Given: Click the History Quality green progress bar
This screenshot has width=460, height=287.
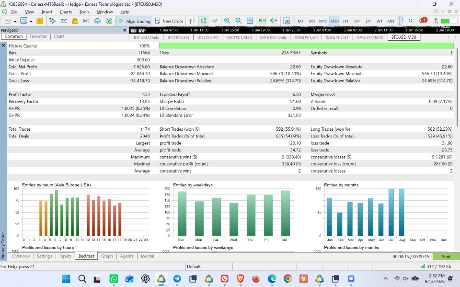Looking at the screenshot, I should pos(306,46).
